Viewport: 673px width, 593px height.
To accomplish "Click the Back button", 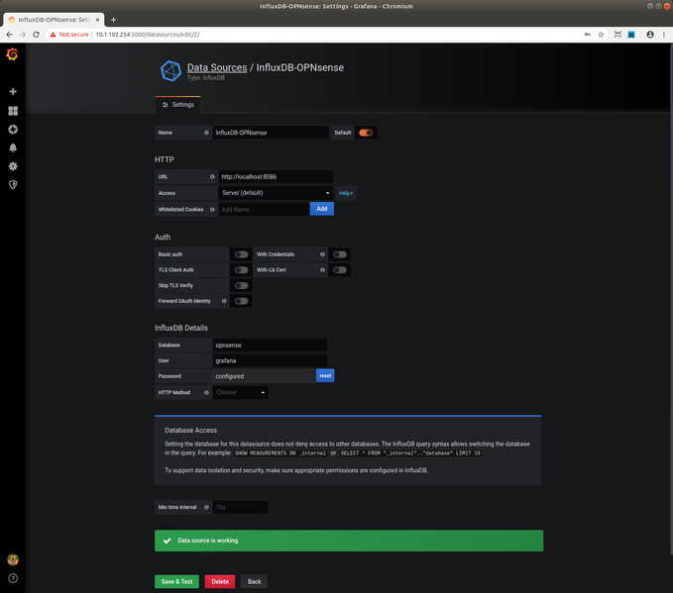I will click(x=254, y=581).
